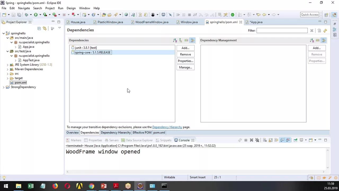Viewport: 339px width, 191px height.
Task: Toggle Scroll Lock in the Console view
Action: [x=270, y=140]
